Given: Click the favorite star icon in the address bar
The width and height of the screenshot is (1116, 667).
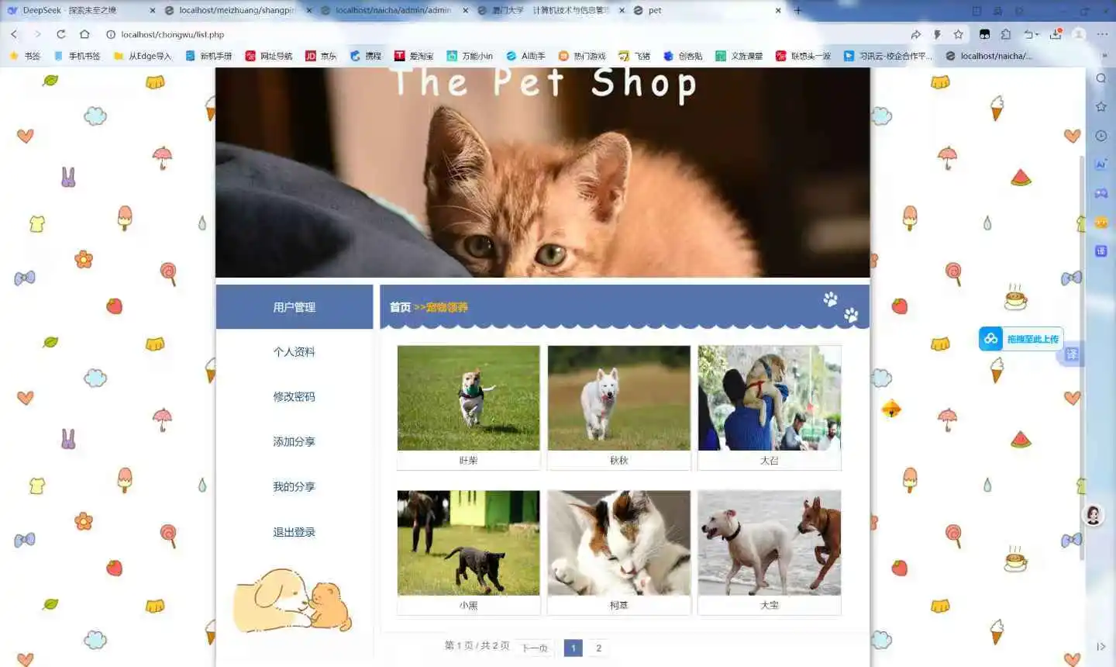Looking at the screenshot, I should [x=958, y=34].
